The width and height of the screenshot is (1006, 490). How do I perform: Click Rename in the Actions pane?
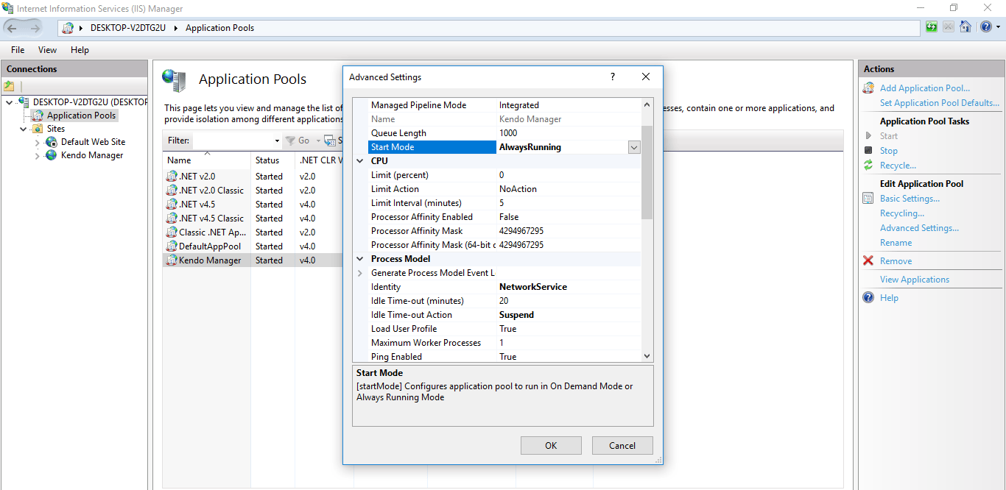pyautogui.click(x=896, y=242)
